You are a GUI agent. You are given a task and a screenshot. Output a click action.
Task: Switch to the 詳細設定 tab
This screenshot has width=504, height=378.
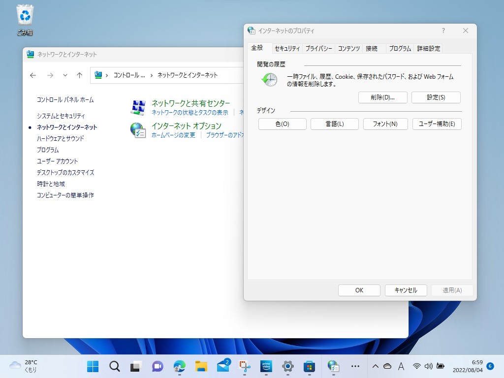[428, 48]
